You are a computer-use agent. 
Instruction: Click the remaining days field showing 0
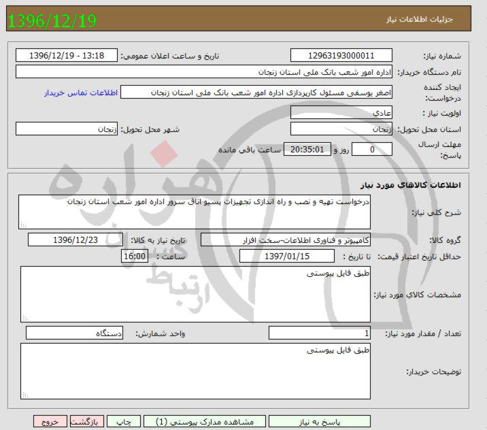click(x=372, y=149)
